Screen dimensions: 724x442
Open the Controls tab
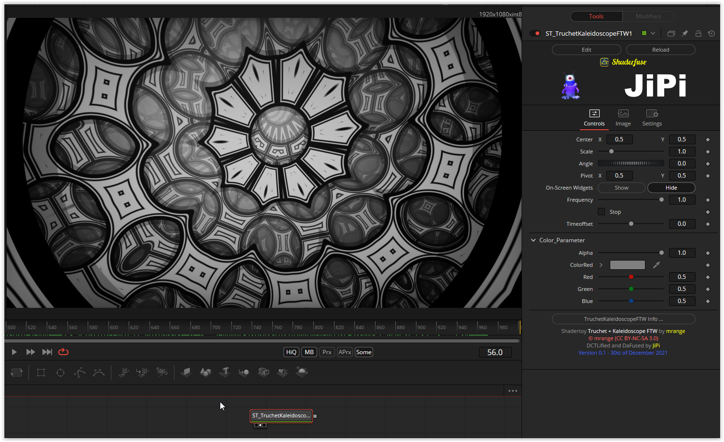pyautogui.click(x=594, y=118)
